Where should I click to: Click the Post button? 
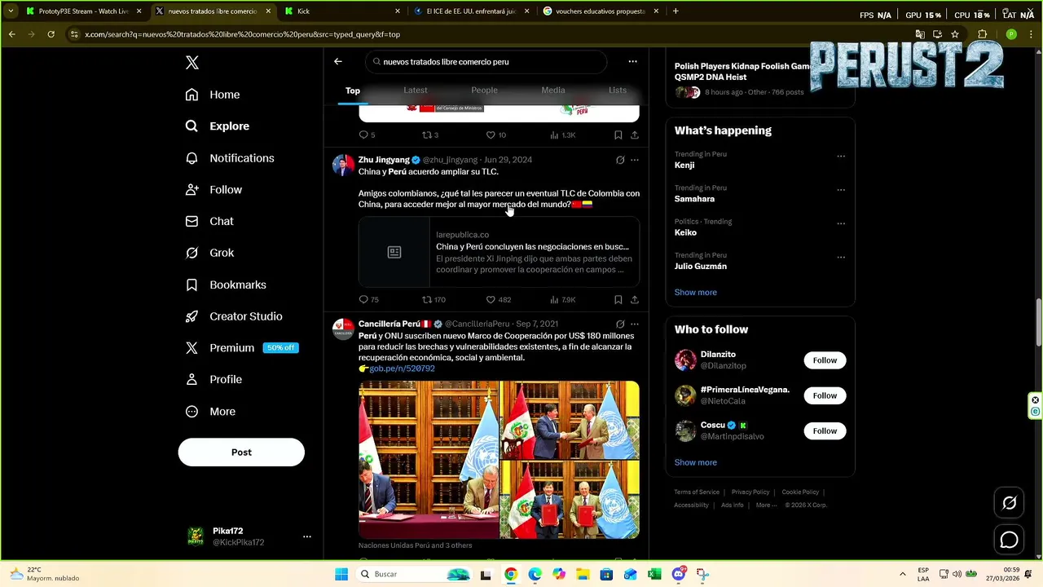click(241, 452)
